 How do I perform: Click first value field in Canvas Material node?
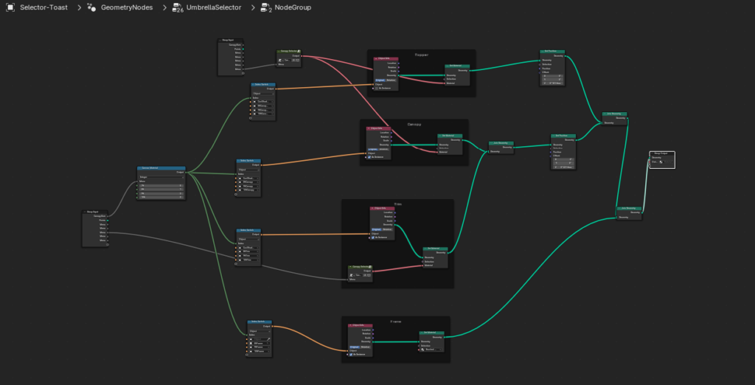pyautogui.click(x=161, y=186)
